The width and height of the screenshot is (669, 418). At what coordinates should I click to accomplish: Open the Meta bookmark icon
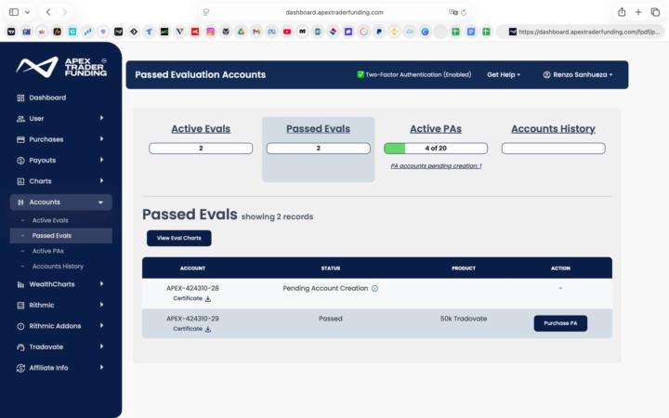(x=271, y=32)
